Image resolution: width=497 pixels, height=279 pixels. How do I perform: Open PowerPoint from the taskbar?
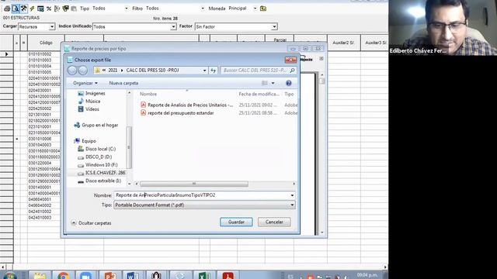click(109, 275)
